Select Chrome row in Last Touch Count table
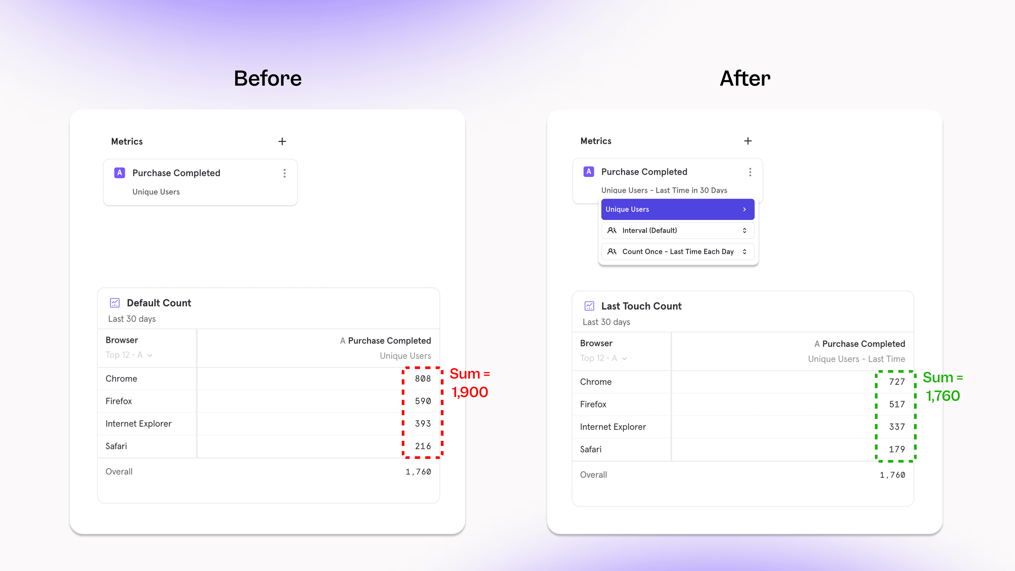Screen dimensions: 1015x571 (743, 382)
